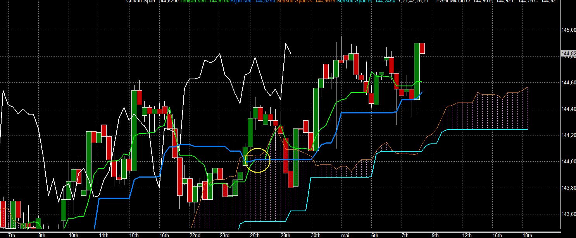Screen dimensions: 576x238
Task: Click the 144,60 price axis label
Action: [x=568, y=82]
